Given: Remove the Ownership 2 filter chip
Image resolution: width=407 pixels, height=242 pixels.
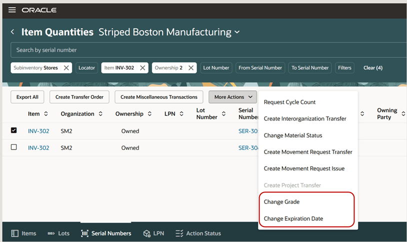Looking at the screenshot, I should click(191, 68).
